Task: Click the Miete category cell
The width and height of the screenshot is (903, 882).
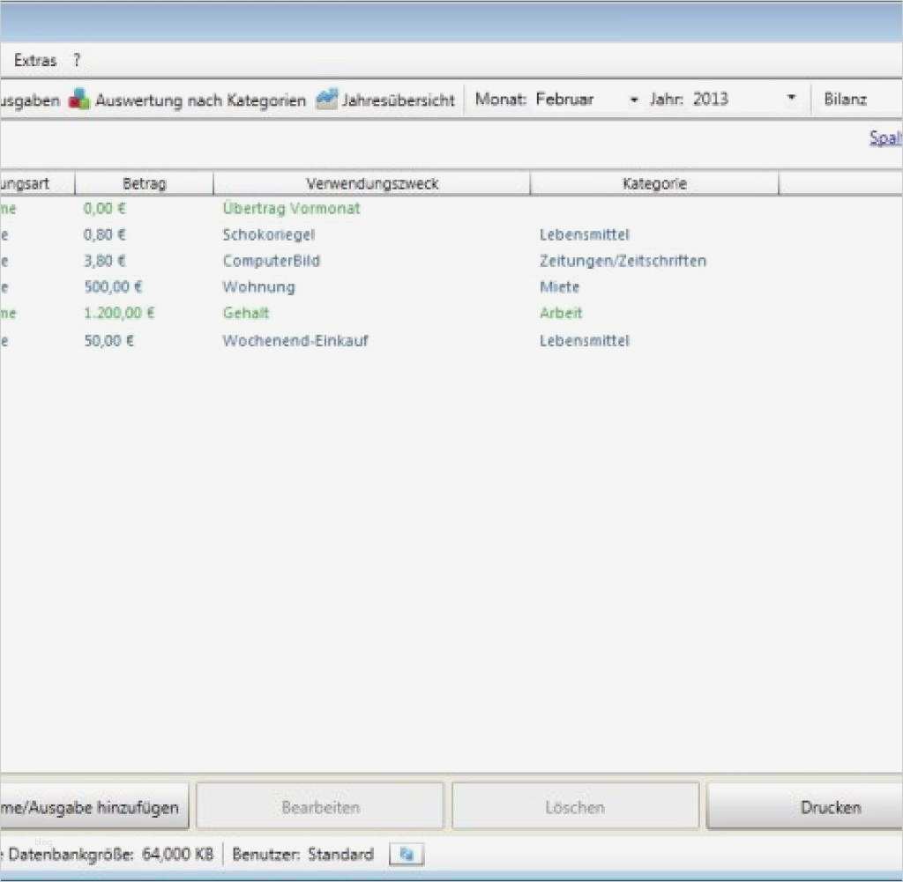Action: point(559,286)
